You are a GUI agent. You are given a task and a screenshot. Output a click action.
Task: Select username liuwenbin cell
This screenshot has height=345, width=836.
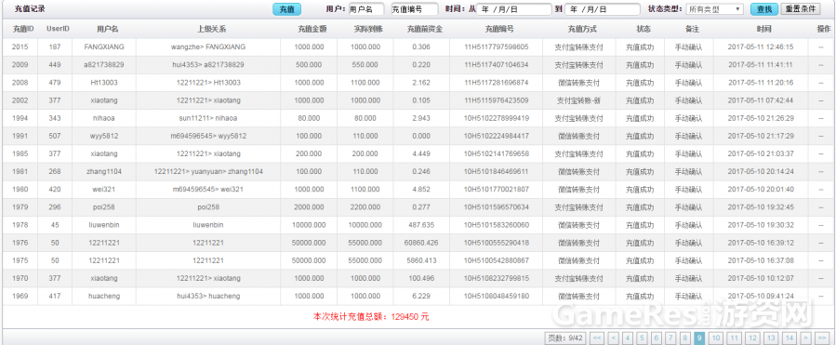tap(104, 225)
